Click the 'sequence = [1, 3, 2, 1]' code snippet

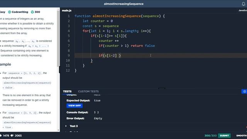pyautogui.click(x=24, y=73)
